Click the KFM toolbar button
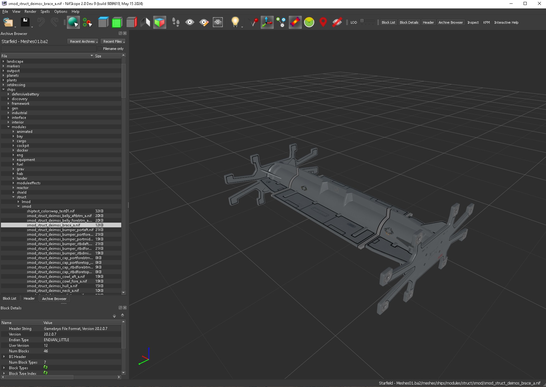Viewport: 546px width, 387px height. 486,22
